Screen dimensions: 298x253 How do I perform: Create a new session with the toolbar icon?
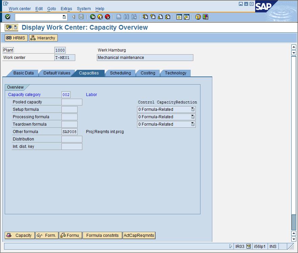coord(179,17)
